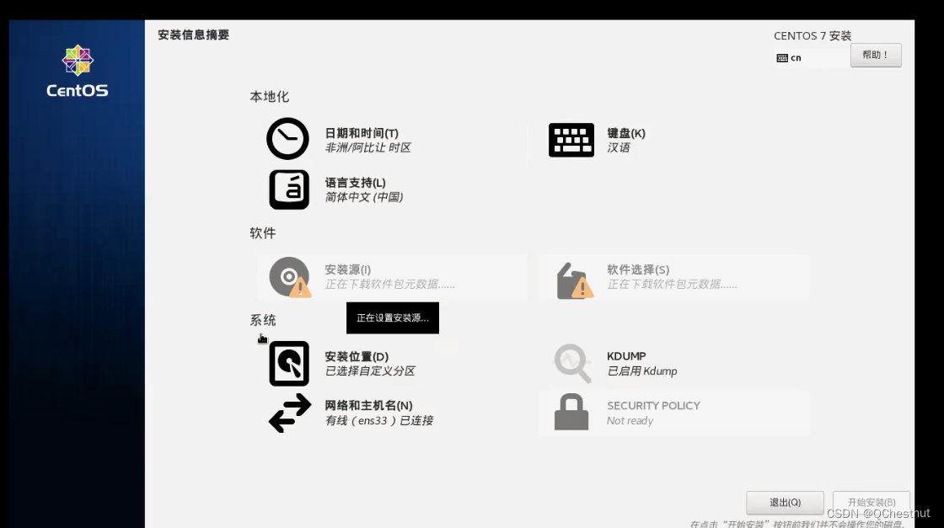Click the 已启用 Kdump status text
944x528 pixels.
642,371
